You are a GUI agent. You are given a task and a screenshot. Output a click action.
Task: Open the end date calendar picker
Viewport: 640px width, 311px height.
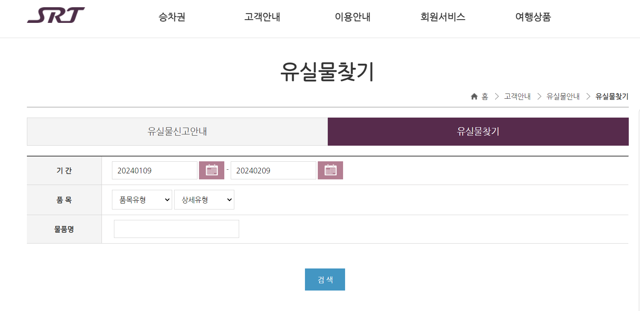click(x=330, y=170)
